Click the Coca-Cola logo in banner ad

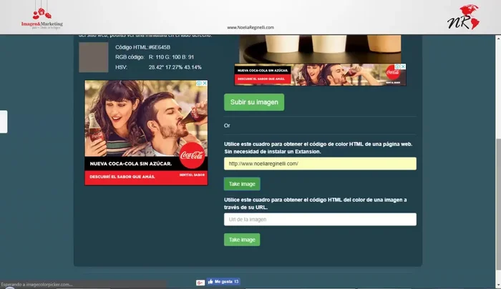pyautogui.click(x=393, y=72)
